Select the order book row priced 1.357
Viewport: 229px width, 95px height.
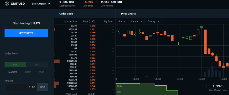click(85, 42)
